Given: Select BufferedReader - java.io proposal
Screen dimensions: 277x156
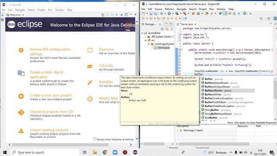Looking at the screenshot, I should pos(228,91).
